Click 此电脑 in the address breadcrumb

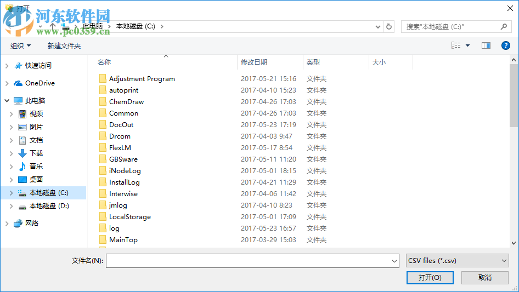(x=93, y=26)
